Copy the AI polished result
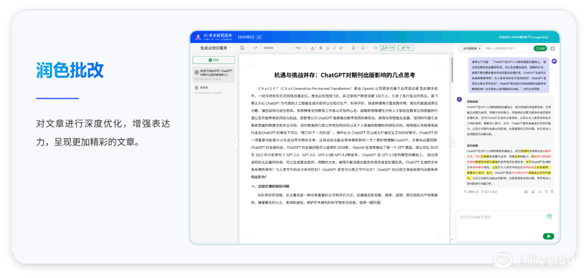Viewport: 588px width, 278px height. [x=533, y=191]
